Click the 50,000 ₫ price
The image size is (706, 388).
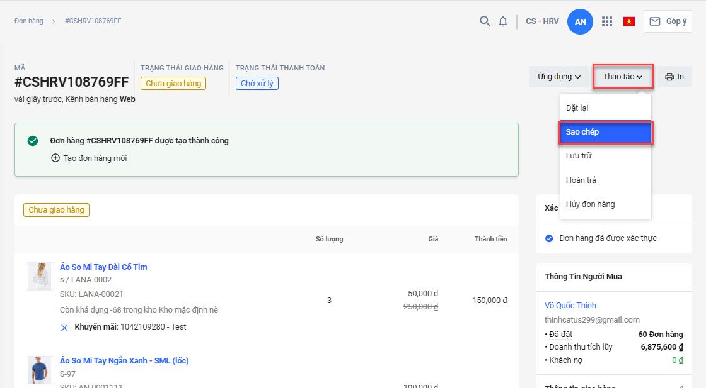[x=423, y=293]
